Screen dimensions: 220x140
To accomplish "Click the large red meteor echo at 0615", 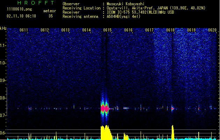I will (105, 108).
